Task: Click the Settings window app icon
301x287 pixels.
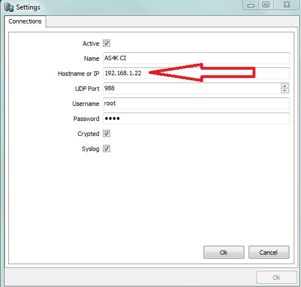Action: click(9, 7)
